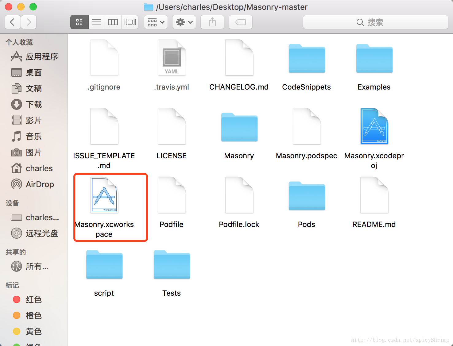This screenshot has height=346, width=453.
Task: Open the gear action menu
Action: [x=184, y=22]
